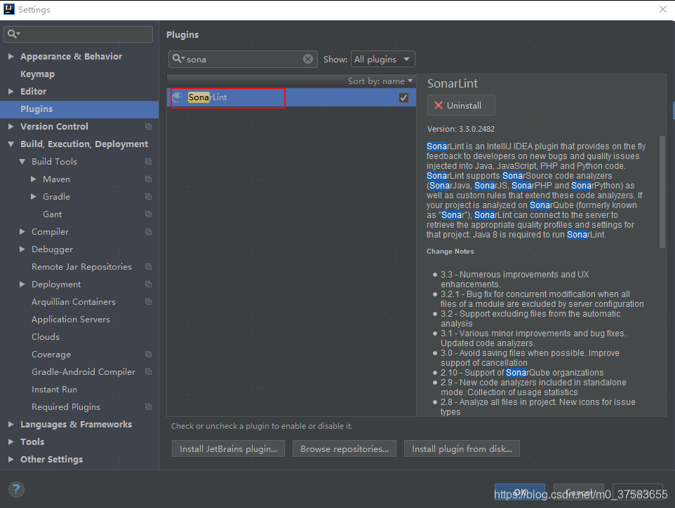The image size is (675, 508).
Task: Expand the Gradle node
Action: (x=33, y=196)
